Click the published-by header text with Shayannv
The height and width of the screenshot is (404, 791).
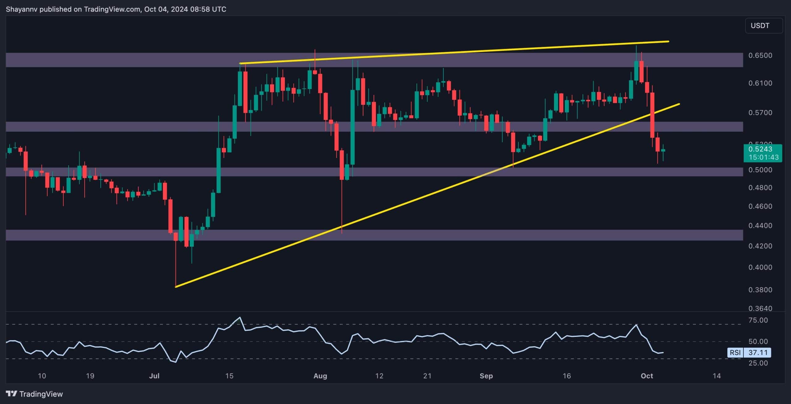pyautogui.click(x=116, y=9)
